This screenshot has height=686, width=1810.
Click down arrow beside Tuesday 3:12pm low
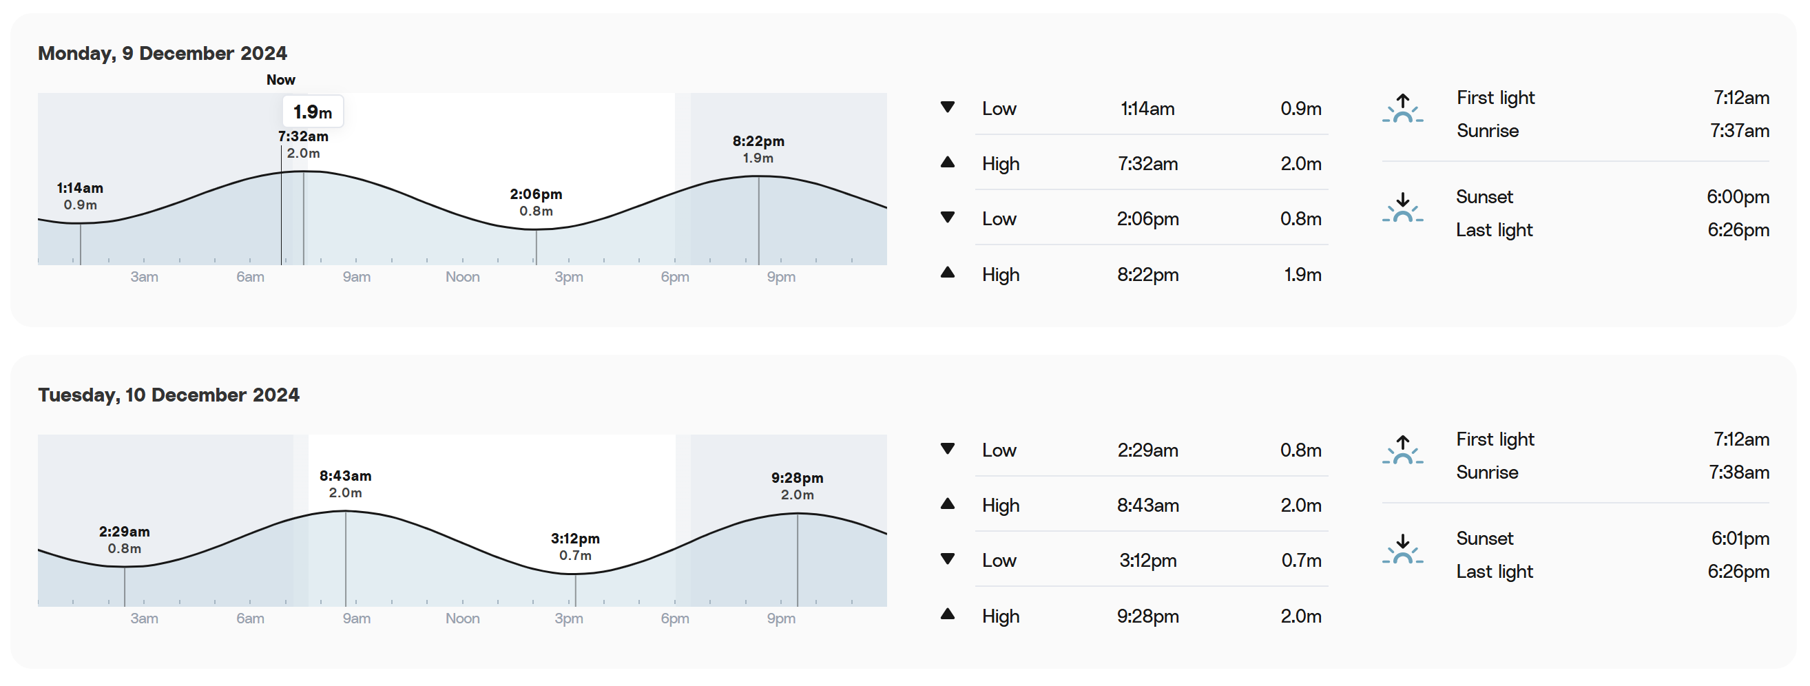click(947, 559)
